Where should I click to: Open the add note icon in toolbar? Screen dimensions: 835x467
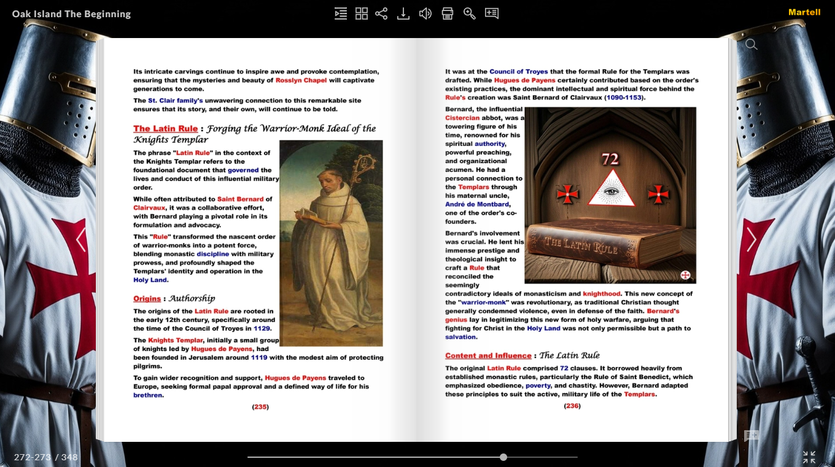coord(492,14)
